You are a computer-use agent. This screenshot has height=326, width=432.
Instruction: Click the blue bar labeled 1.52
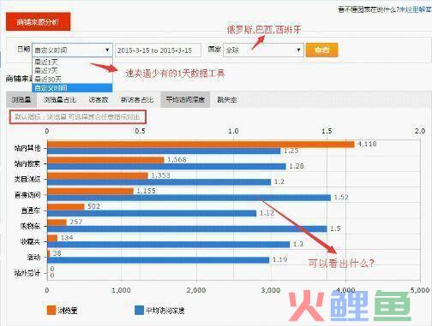pos(189,198)
